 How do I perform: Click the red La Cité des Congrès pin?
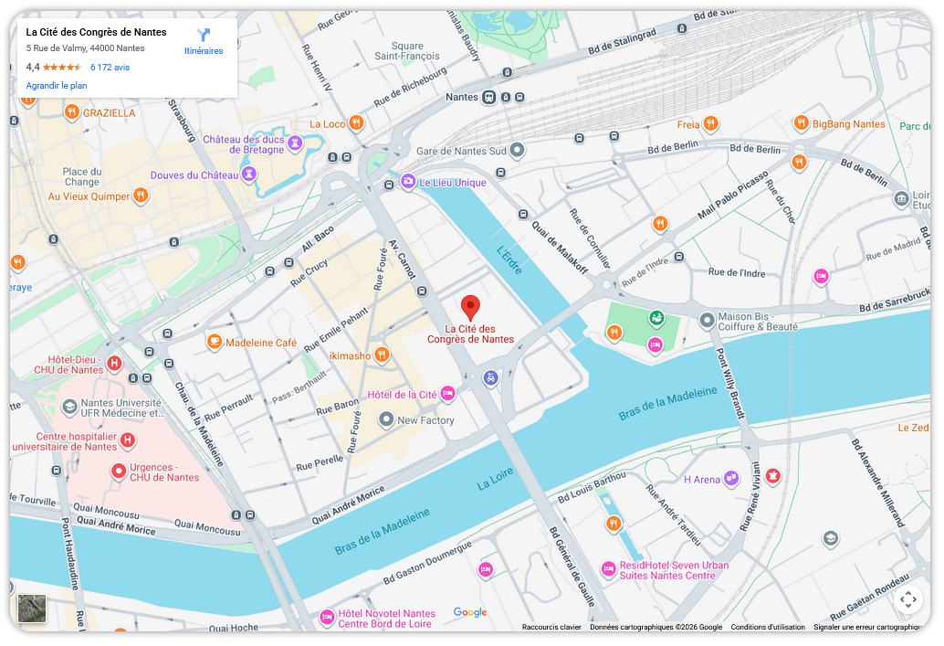tap(470, 308)
